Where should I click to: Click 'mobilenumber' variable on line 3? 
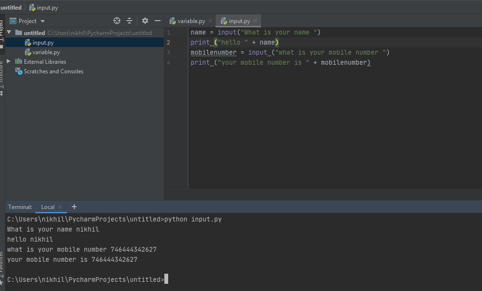(214, 53)
